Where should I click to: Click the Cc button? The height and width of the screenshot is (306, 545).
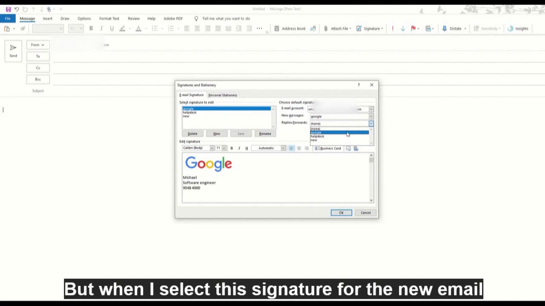[x=38, y=68]
